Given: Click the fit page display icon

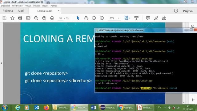Looking at the screenshot, I should (126, 18).
